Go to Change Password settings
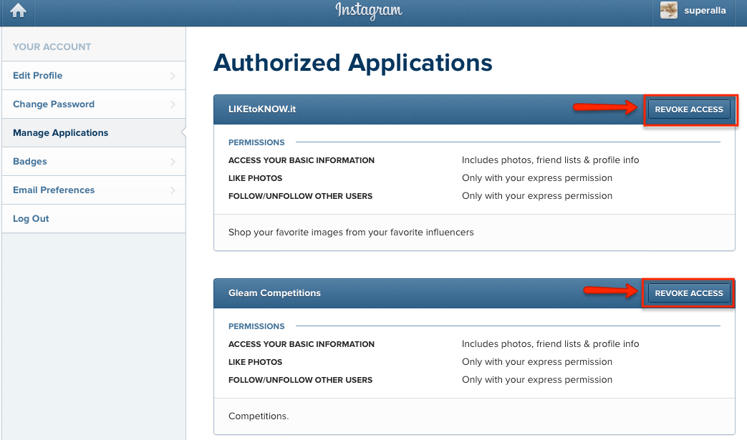747x440 pixels. tap(54, 104)
